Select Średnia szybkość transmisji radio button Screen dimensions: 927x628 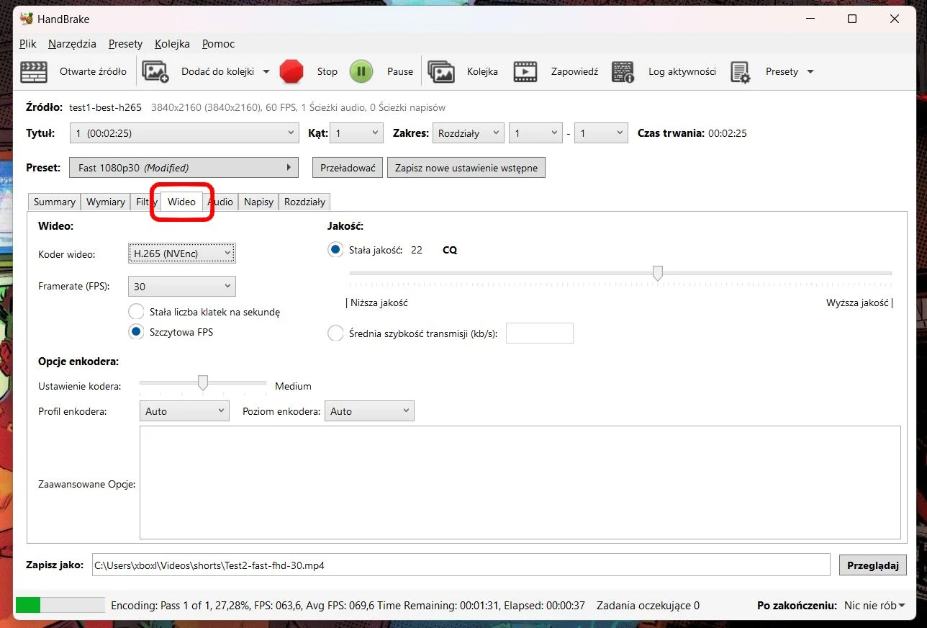pyautogui.click(x=335, y=333)
